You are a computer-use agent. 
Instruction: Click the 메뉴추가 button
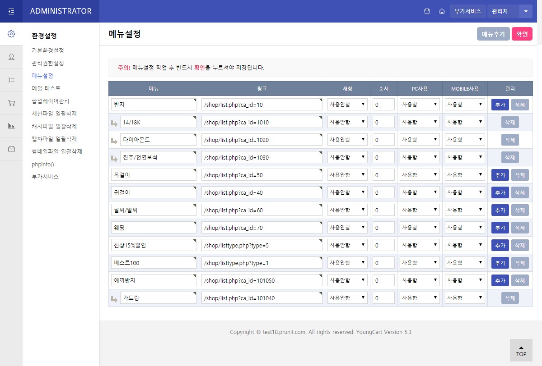click(493, 34)
